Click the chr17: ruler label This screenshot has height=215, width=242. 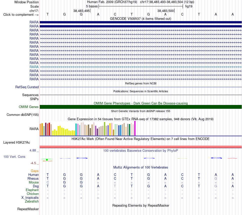[x=34, y=11]
